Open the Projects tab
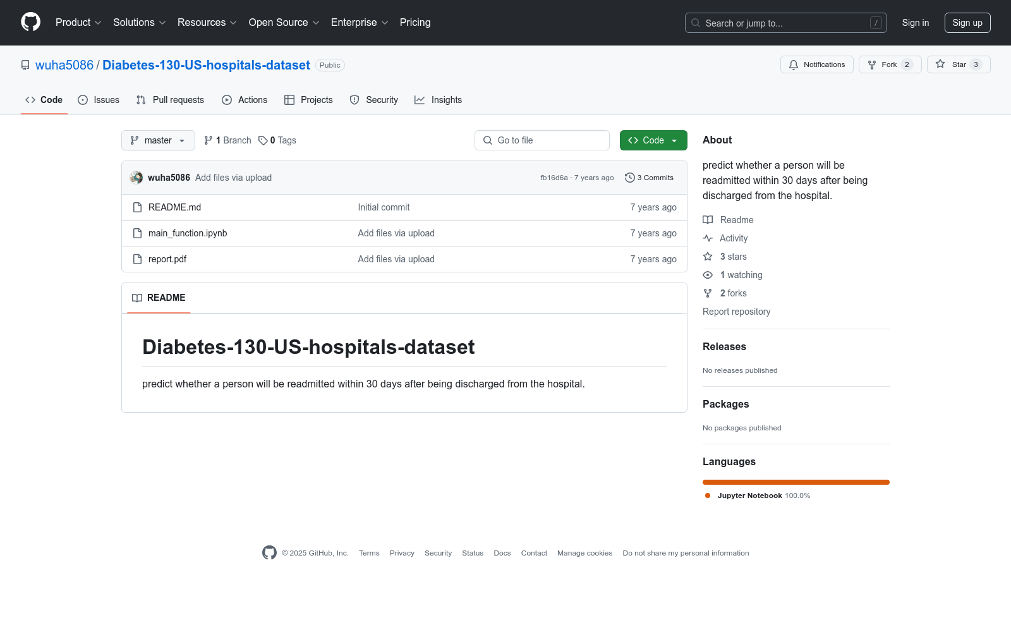 coord(308,100)
